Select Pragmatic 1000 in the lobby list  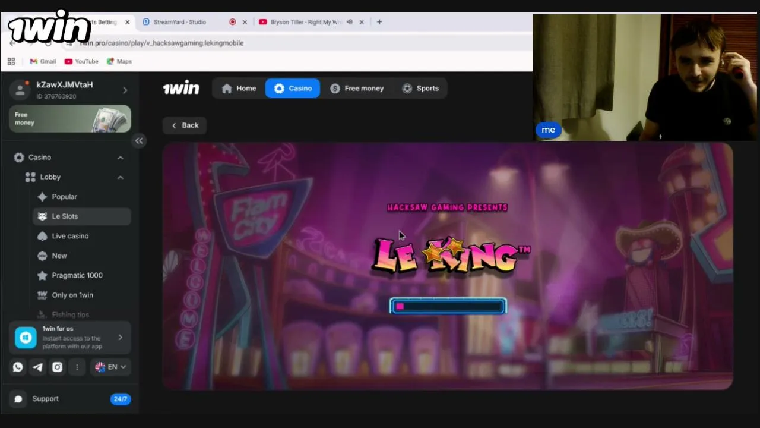point(82,275)
